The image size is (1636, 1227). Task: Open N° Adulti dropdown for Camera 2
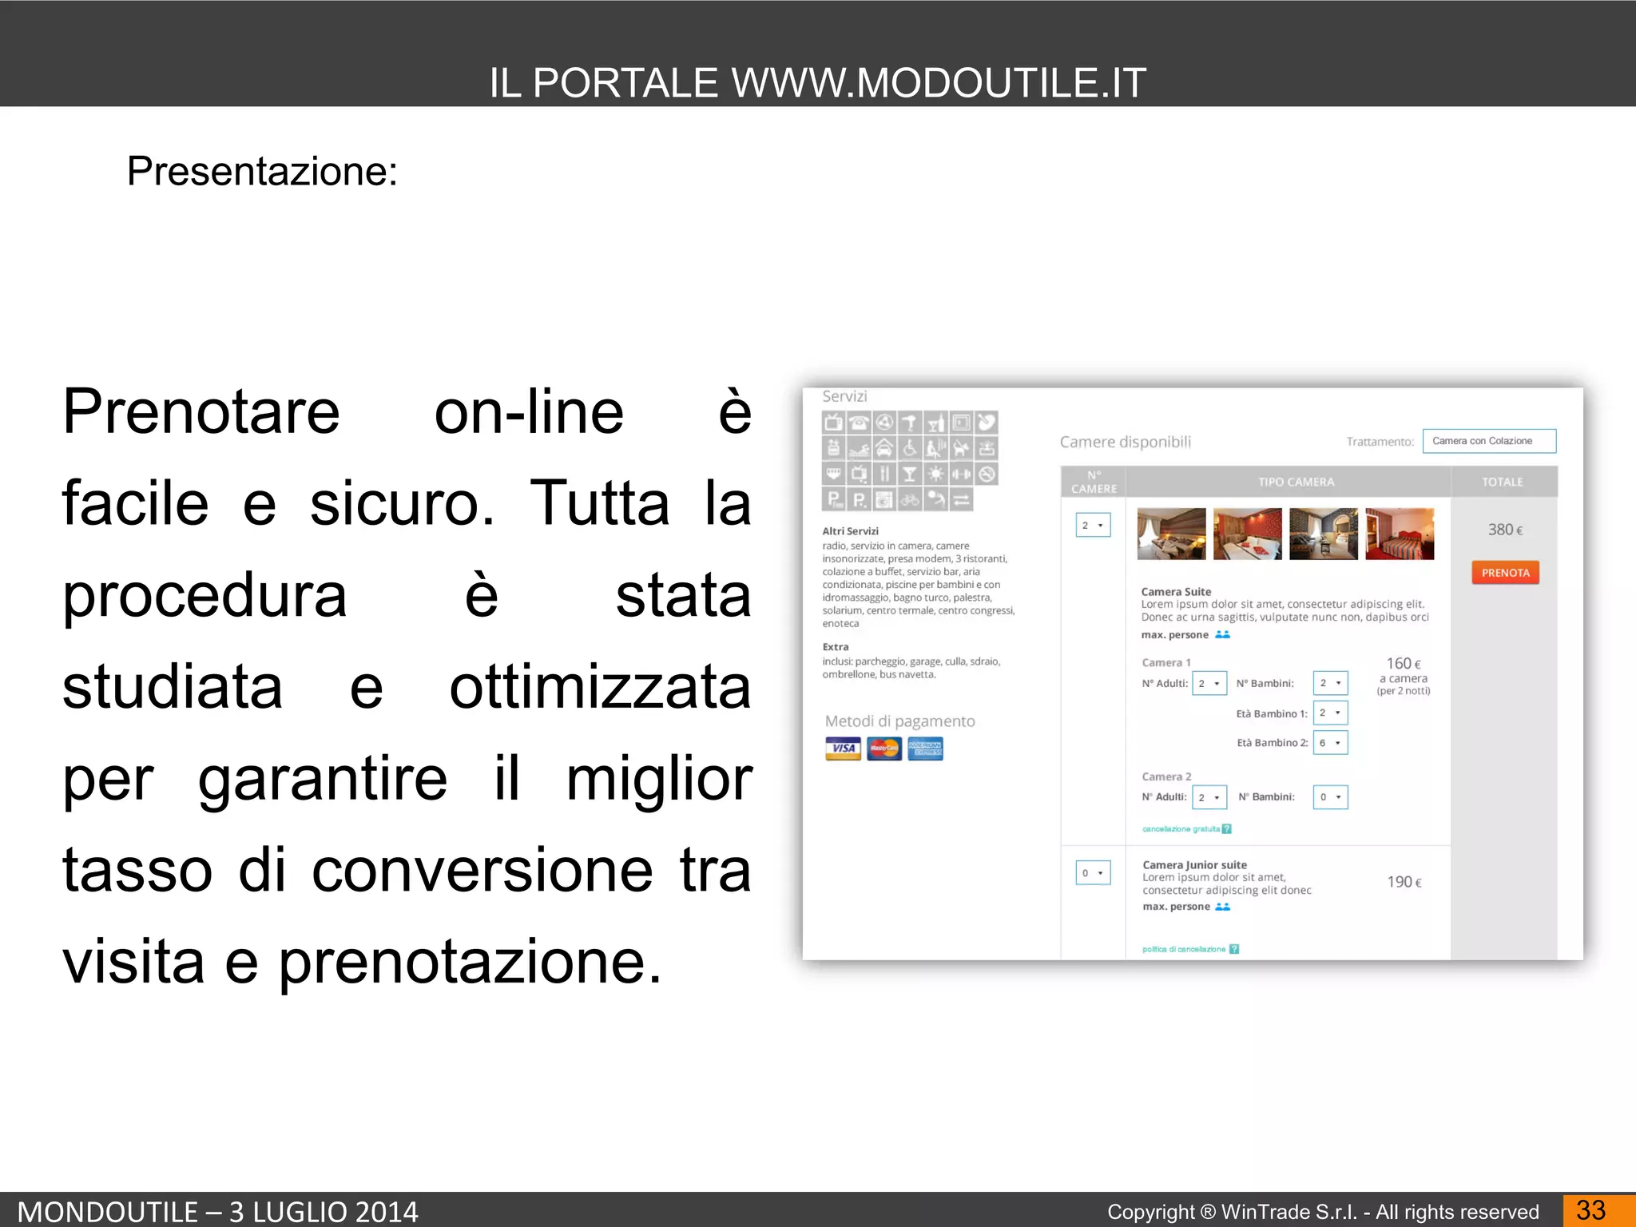[1209, 797]
